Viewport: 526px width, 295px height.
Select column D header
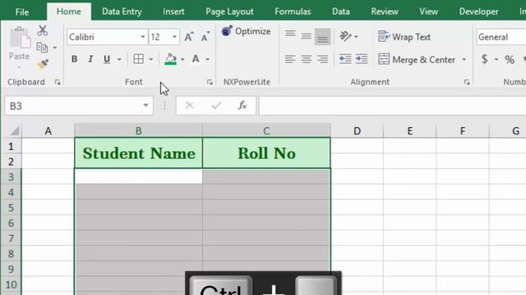(x=357, y=131)
